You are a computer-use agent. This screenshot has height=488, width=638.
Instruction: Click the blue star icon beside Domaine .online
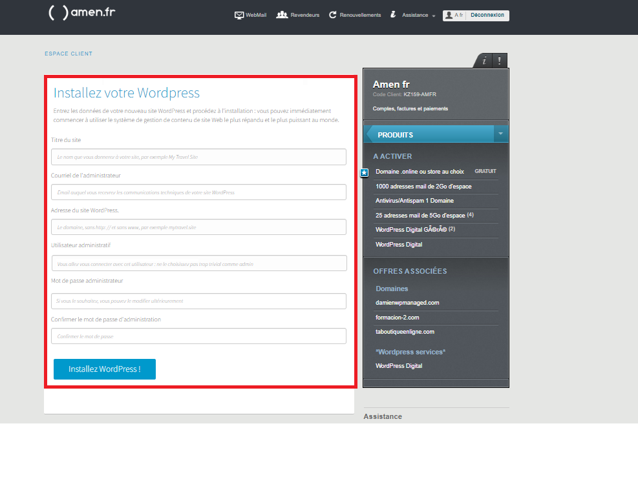(x=364, y=173)
